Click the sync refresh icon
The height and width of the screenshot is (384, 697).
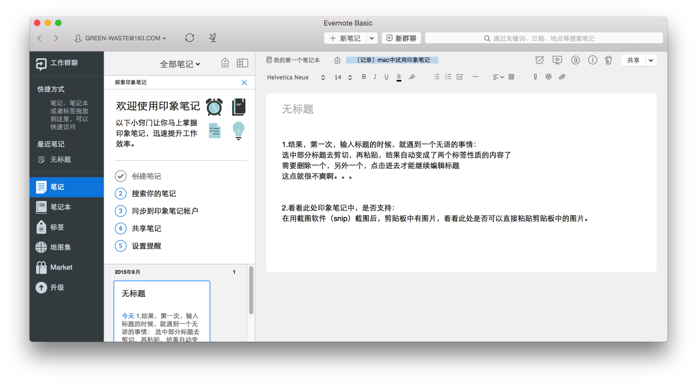point(189,38)
